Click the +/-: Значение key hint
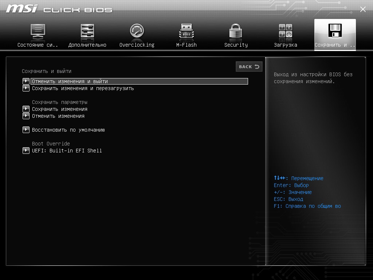The height and width of the screenshot is (280, 373). coord(293,192)
